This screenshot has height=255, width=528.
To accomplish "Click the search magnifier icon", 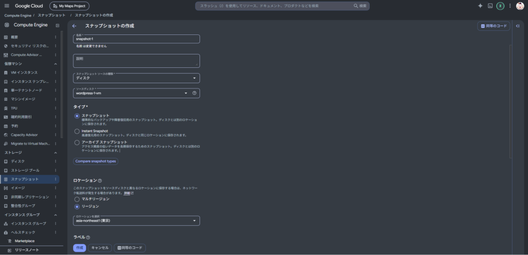I will [x=356, y=6].
